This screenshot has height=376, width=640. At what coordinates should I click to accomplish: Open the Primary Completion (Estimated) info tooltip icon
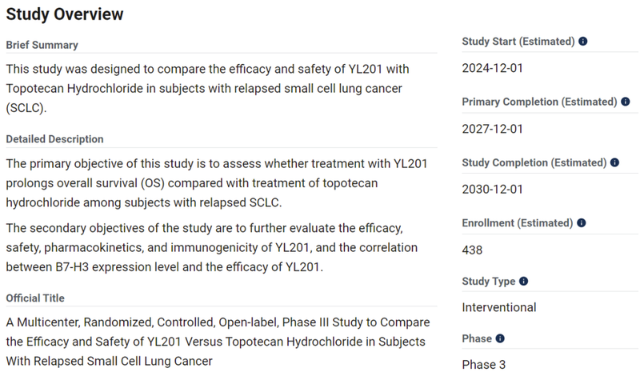[x=626, y=102]
